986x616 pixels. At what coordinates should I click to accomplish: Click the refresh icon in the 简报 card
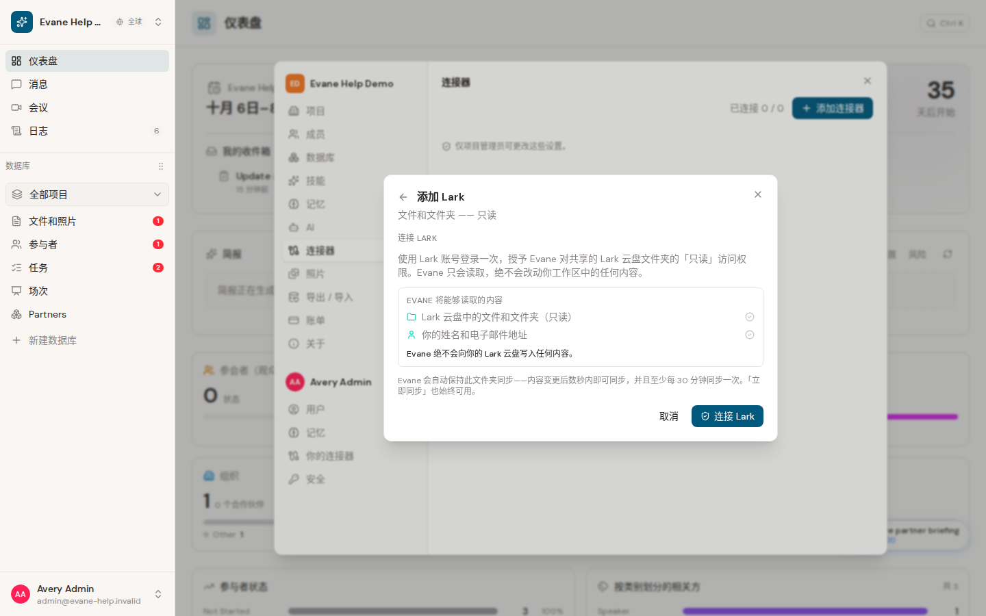(x=948, y=254)
